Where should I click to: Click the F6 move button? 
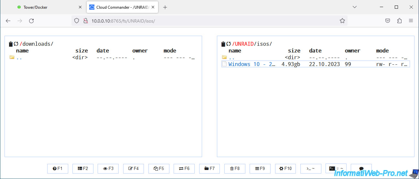[x=184, y=168]
